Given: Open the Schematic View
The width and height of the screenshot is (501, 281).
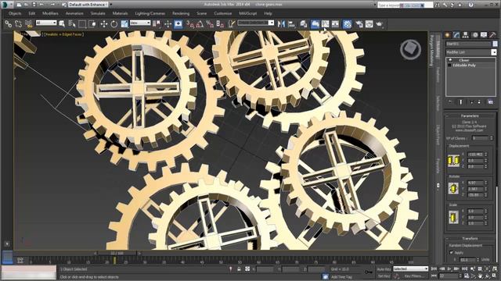Looking at the screenshot, I should (335, 24).
